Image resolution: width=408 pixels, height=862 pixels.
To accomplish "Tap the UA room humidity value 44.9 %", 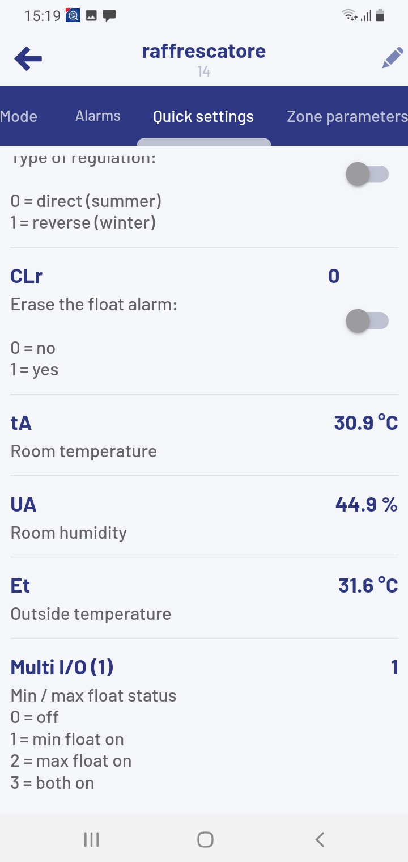I will pyautogui.click(x=366, y=504).
